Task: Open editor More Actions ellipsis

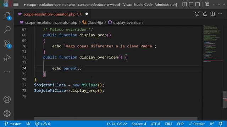Action: (220, 14)
